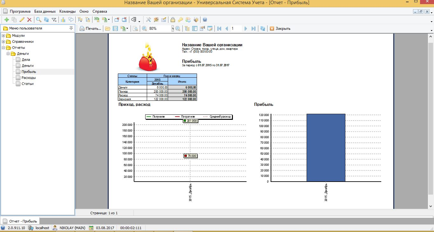Open the Расходы report
This screenshot has width=434, height=232.
click(29, 78)
